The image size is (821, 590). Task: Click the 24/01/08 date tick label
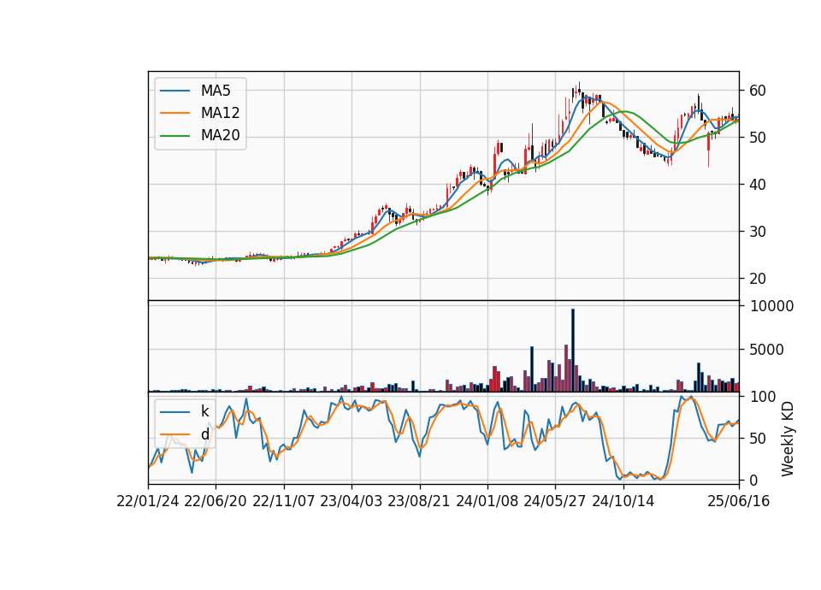(x=487, y=502)
